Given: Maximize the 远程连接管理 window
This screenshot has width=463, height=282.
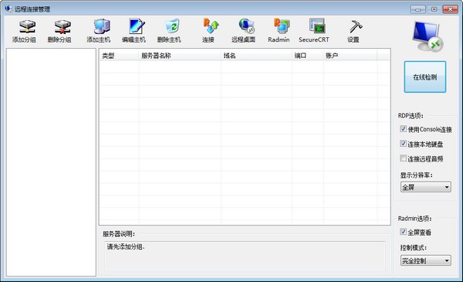Looking at the screenshot, I should click(x=434, y=9).
